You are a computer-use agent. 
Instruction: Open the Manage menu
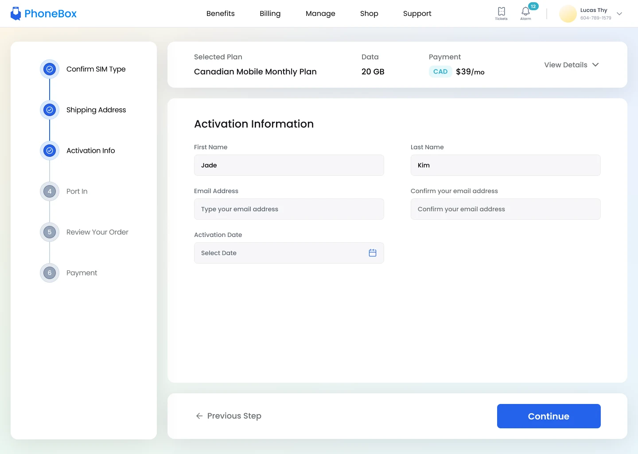pos(320,13)
